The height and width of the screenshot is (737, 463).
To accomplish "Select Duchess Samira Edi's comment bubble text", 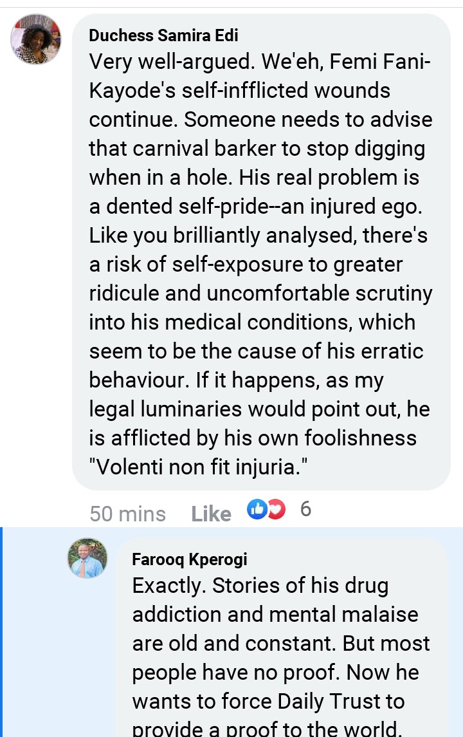I will point(260,257).
